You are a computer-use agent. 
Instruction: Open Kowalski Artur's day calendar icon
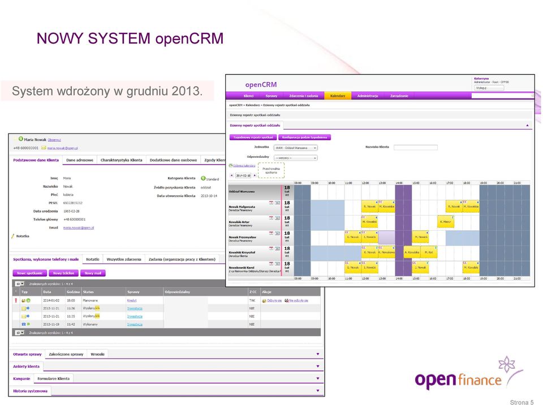tap(271, 218)
